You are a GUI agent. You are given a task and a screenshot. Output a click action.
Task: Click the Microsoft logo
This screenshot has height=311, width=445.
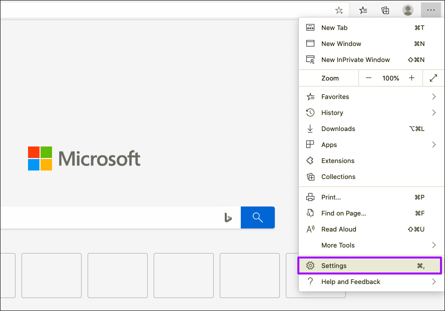(84, 158)
